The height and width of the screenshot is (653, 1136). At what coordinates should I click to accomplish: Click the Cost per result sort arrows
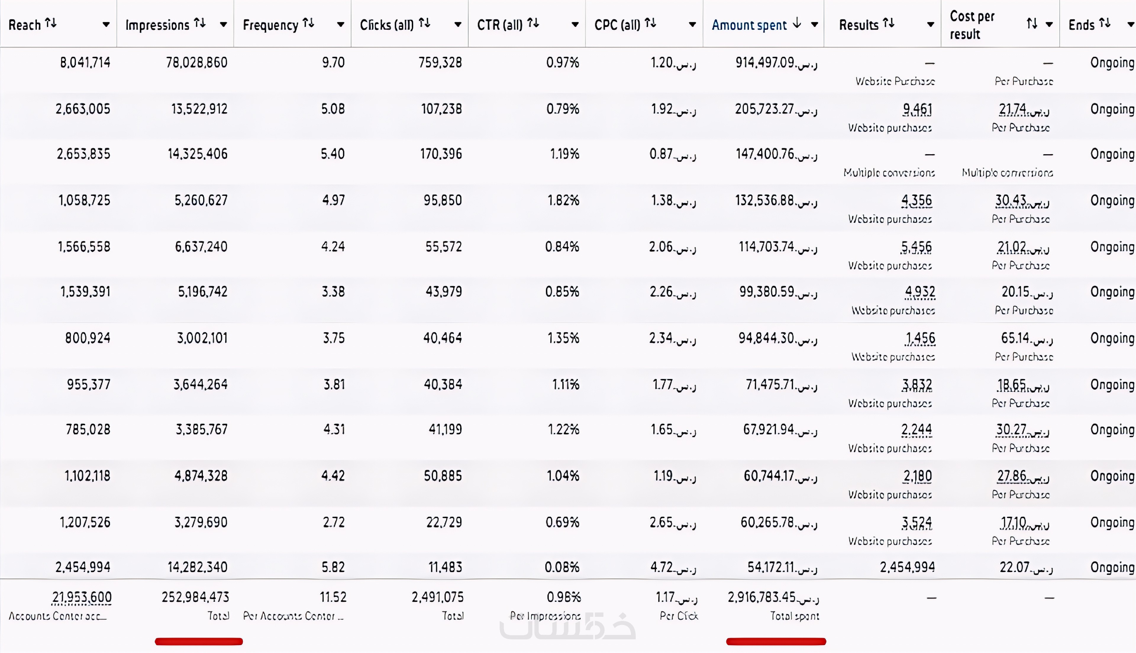[1032, 23]
